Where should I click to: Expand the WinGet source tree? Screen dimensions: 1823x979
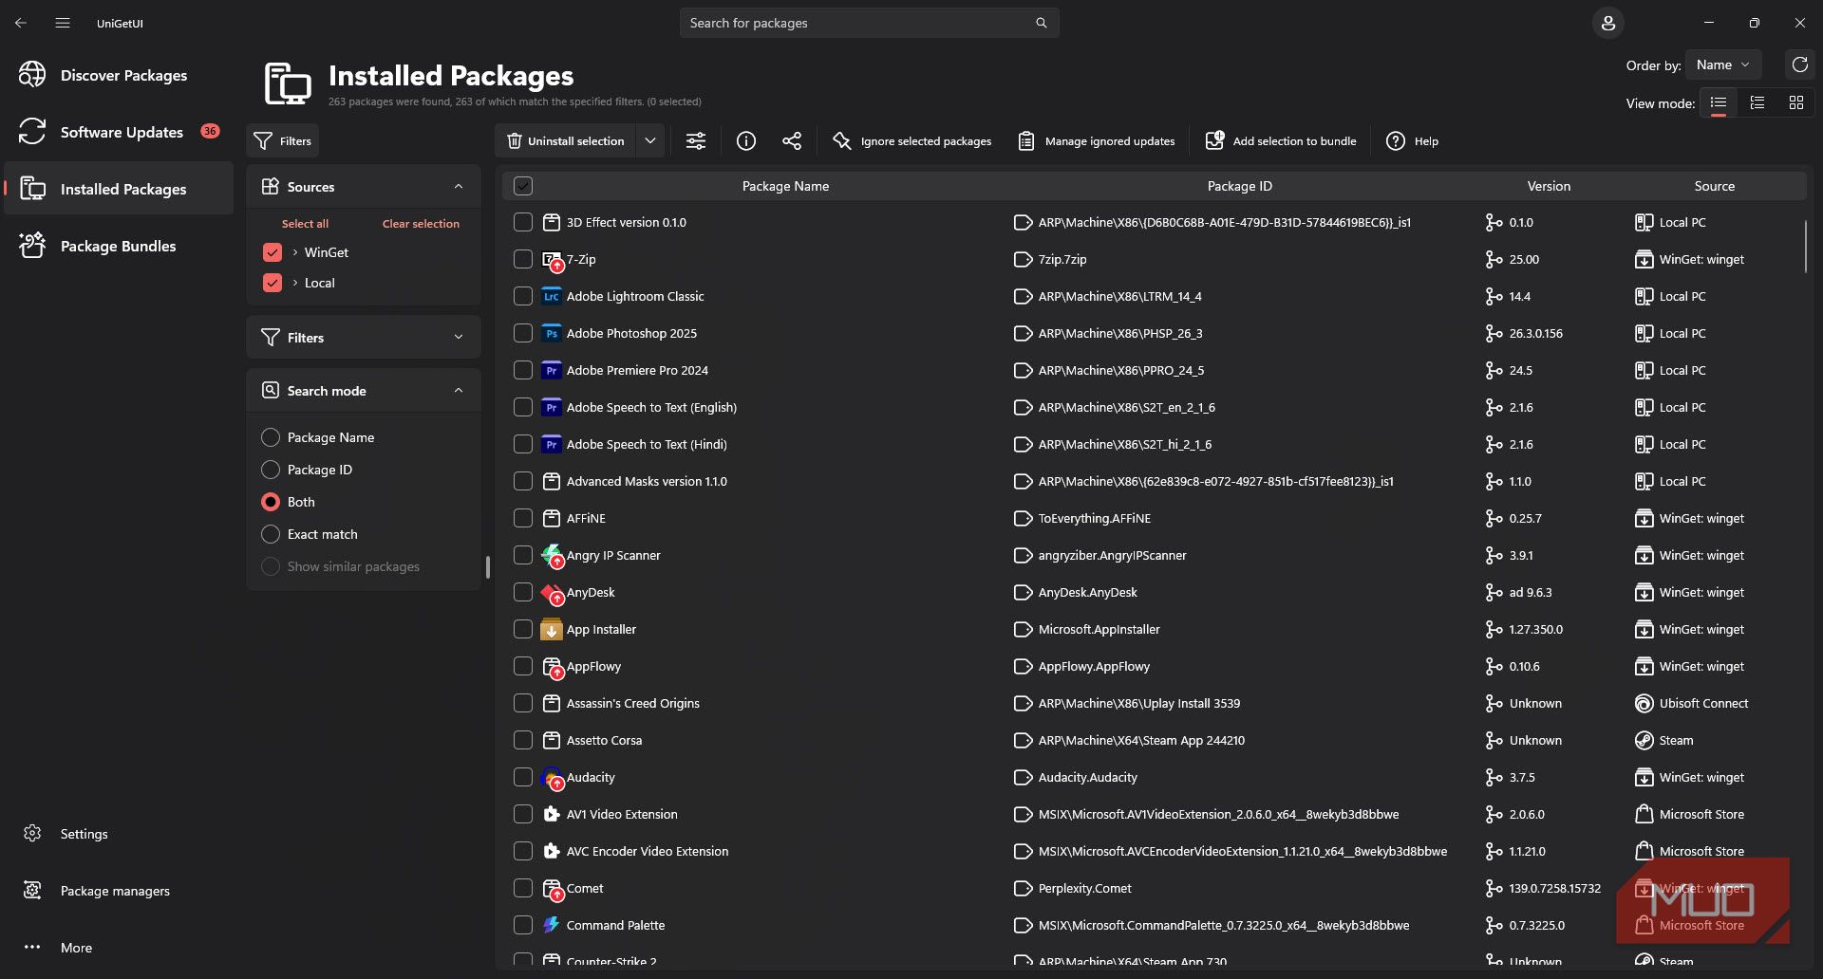(295, 252)
